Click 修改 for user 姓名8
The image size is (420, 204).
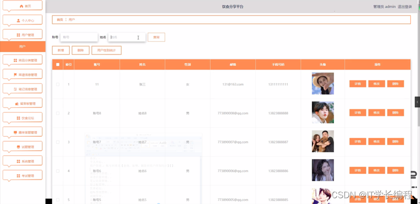pos(377,113)
